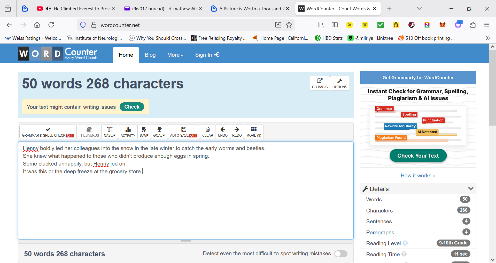Toggle the browser sidebar icon
The image size is (496, 263).
click(x=335, y=25)
